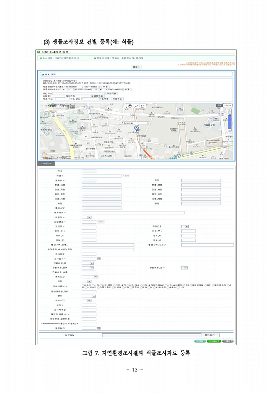
Task: Select the polygon area tool on map
Action: (x=142, y=106)
